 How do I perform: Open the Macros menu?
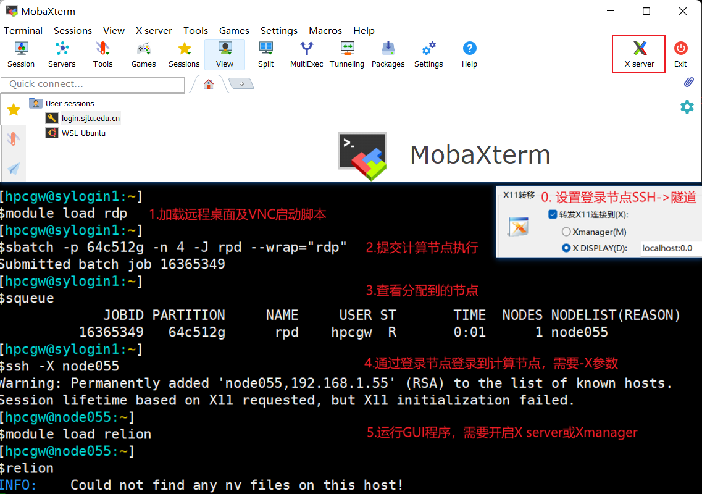coord(325,30)
